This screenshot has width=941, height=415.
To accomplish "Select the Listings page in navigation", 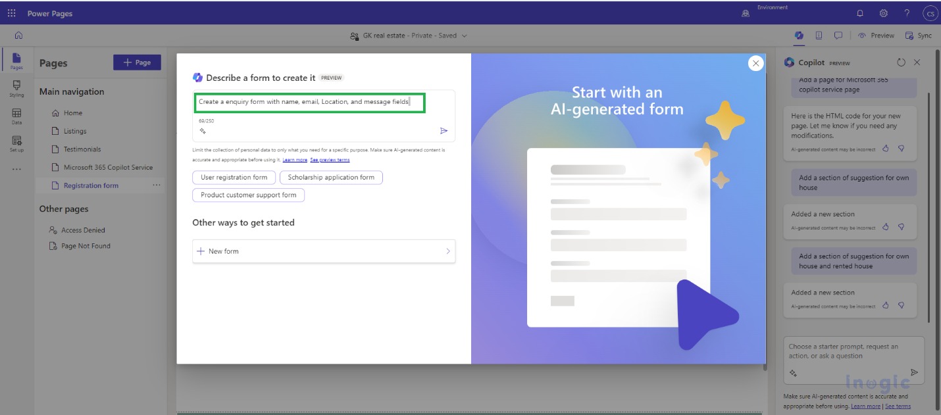I will click(75, 131).
